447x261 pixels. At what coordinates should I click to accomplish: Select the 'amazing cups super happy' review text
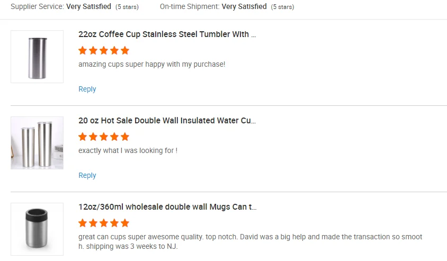(x=152, y=64)
